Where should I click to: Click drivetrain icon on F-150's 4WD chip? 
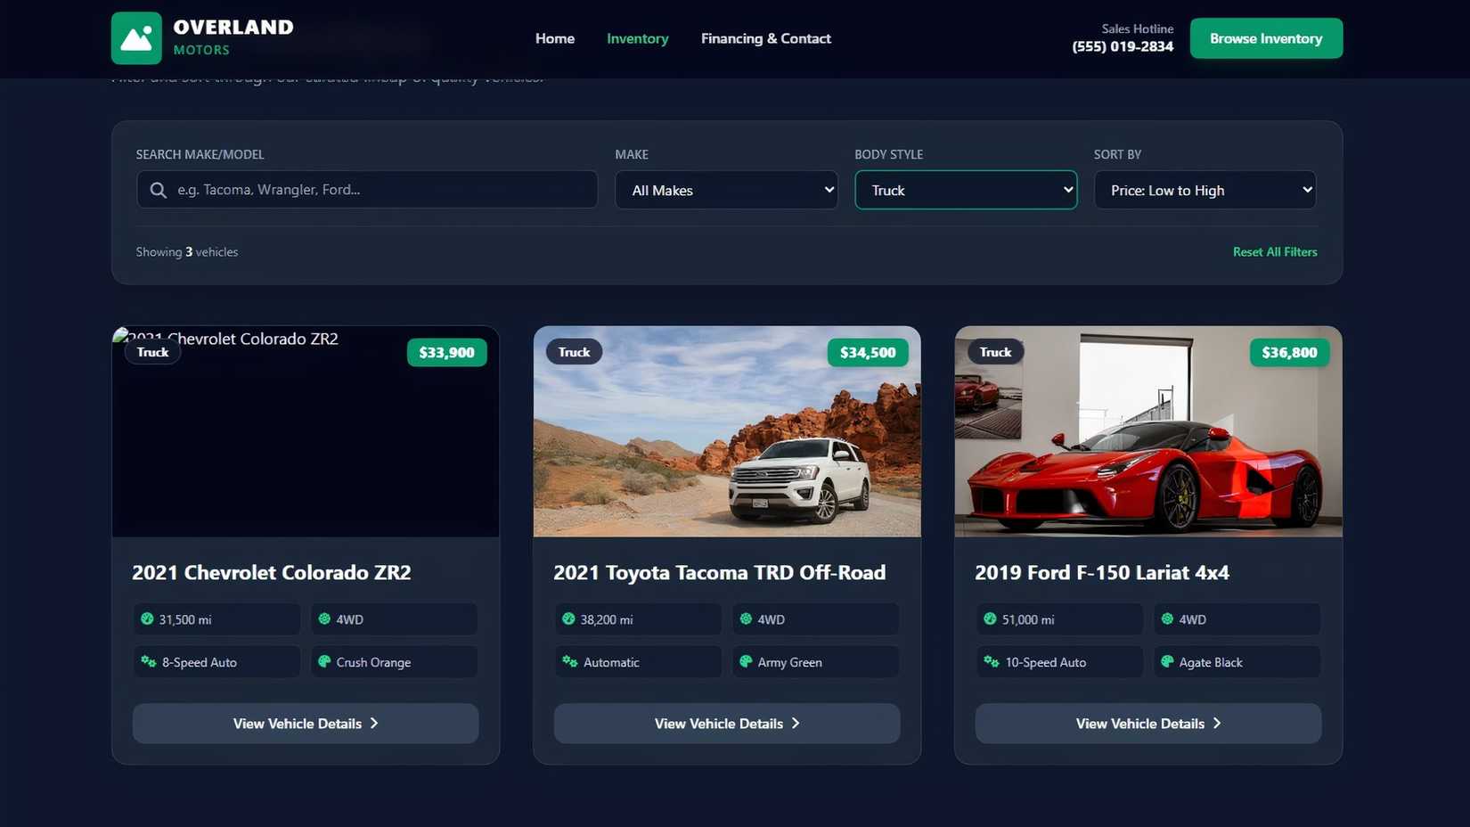pos(1167,618)
